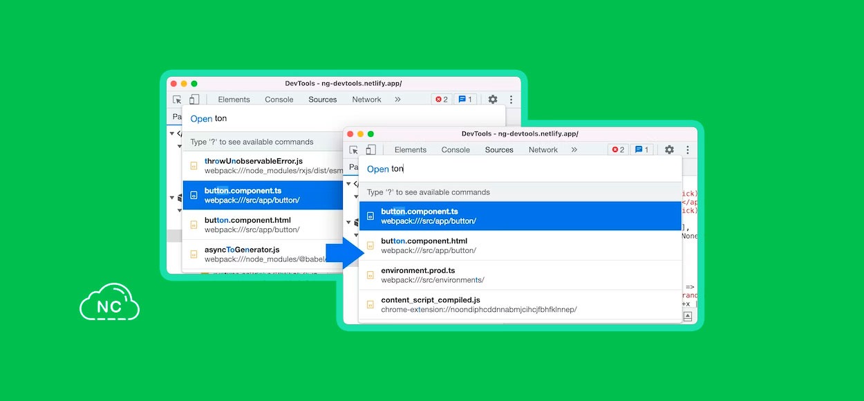Open the Sources tab in back DevTools window
This screenshot has width=864, height=401.
(323, 100)
